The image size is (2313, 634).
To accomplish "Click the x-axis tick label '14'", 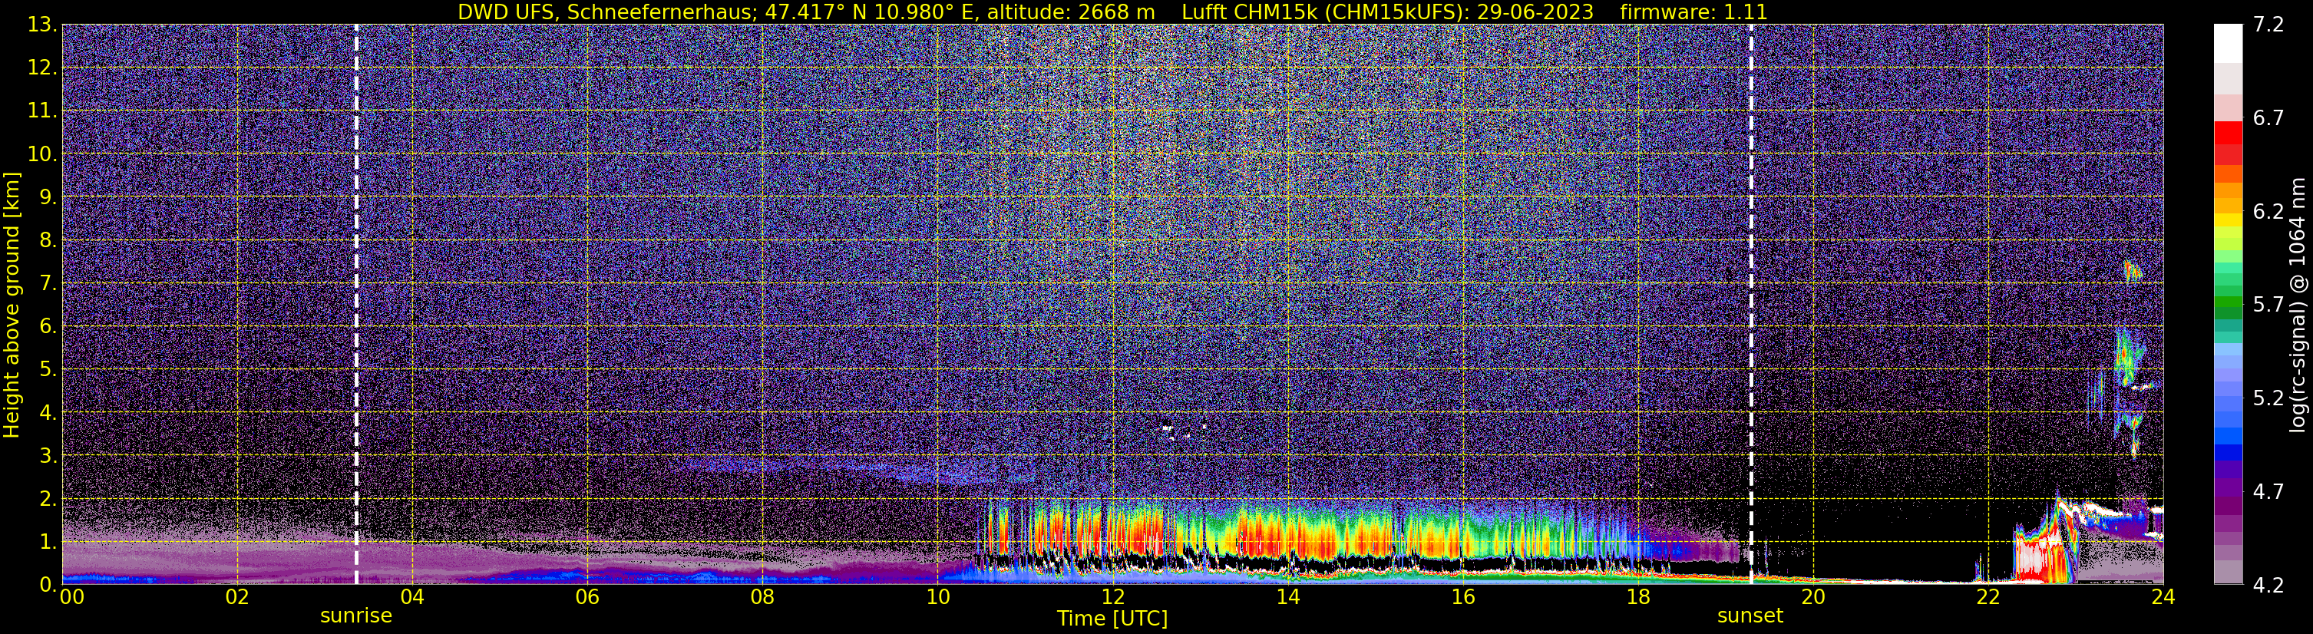I will tap(1287, 597).
